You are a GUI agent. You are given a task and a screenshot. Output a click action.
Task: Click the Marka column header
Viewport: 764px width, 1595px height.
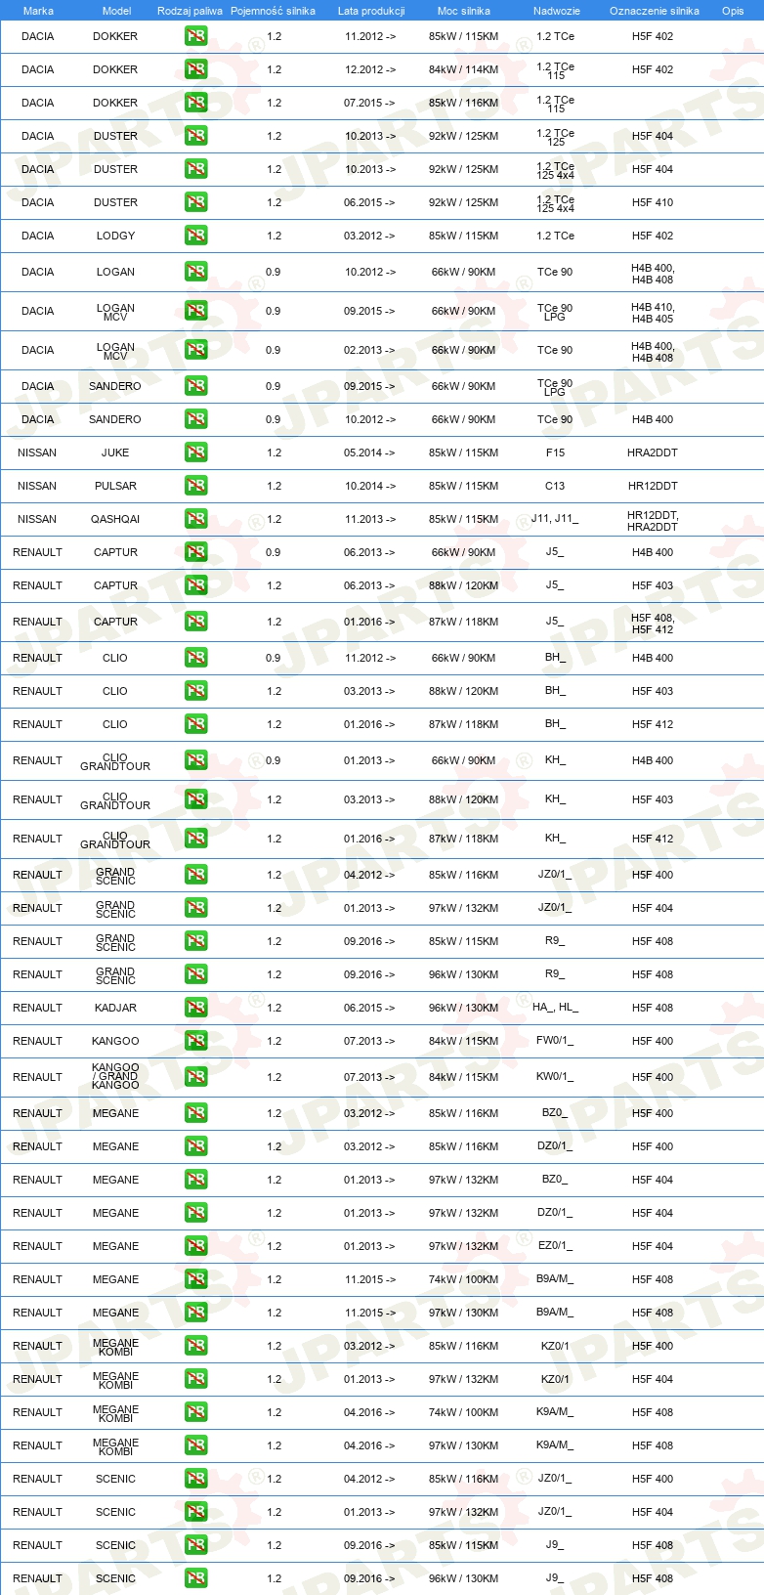(38, 11)
